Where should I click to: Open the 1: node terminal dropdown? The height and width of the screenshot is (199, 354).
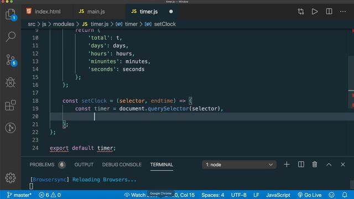point(239,165)
